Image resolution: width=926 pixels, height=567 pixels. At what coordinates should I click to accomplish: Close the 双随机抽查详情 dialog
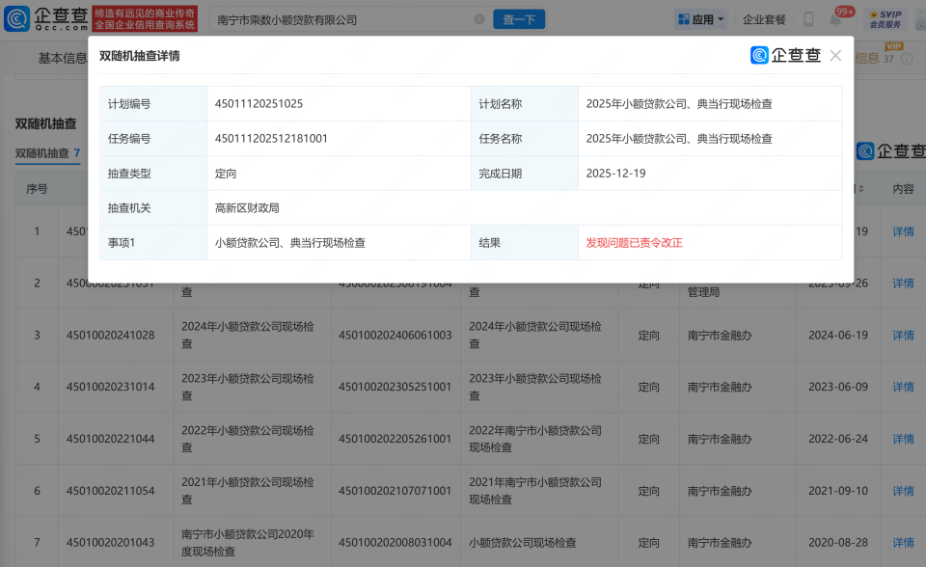(835, 55)
